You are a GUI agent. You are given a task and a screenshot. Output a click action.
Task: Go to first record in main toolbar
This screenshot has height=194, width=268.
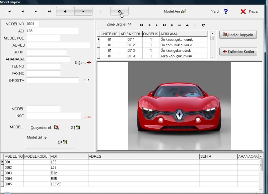9,11
